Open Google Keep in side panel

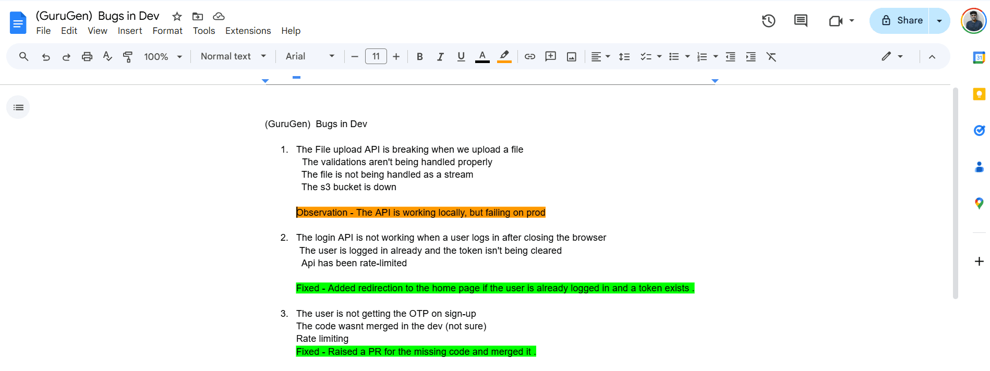click(x=979, y=94)
